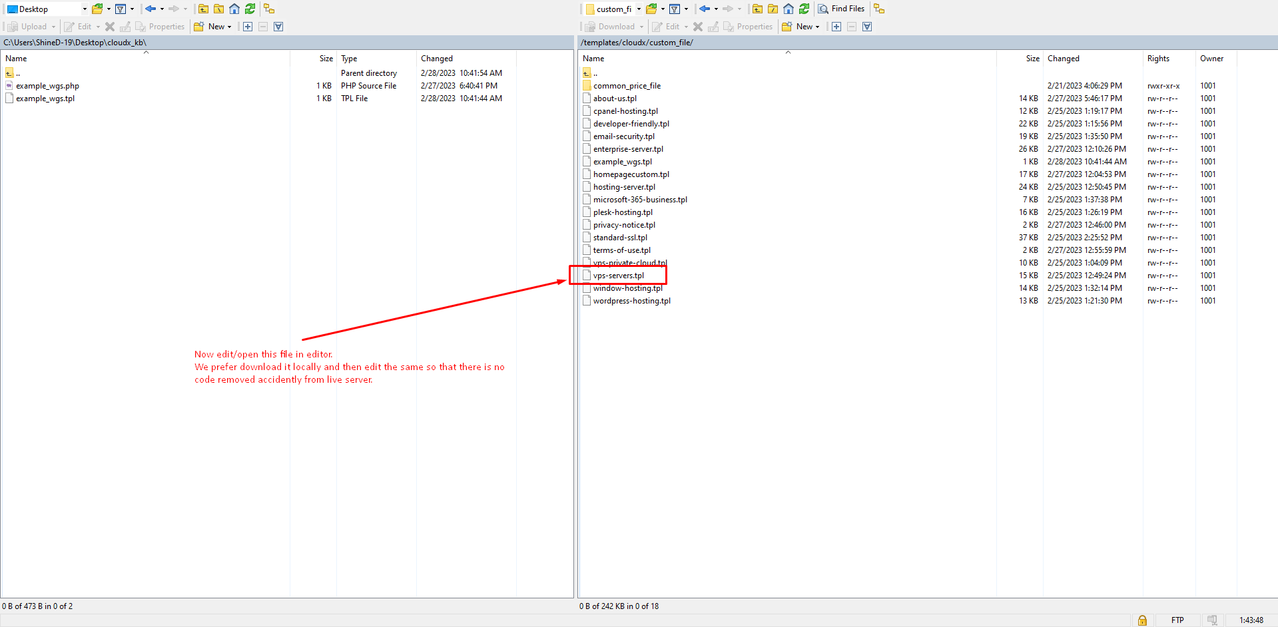Toggle the file filter in remote panel

click(675, 9)
